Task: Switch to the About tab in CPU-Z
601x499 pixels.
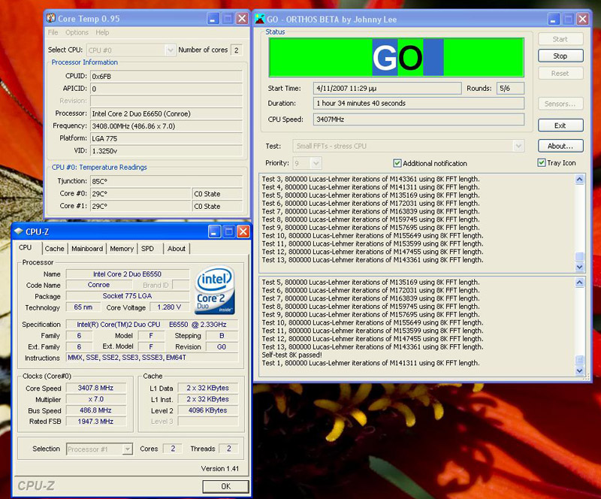Action: tap(177, 249)
